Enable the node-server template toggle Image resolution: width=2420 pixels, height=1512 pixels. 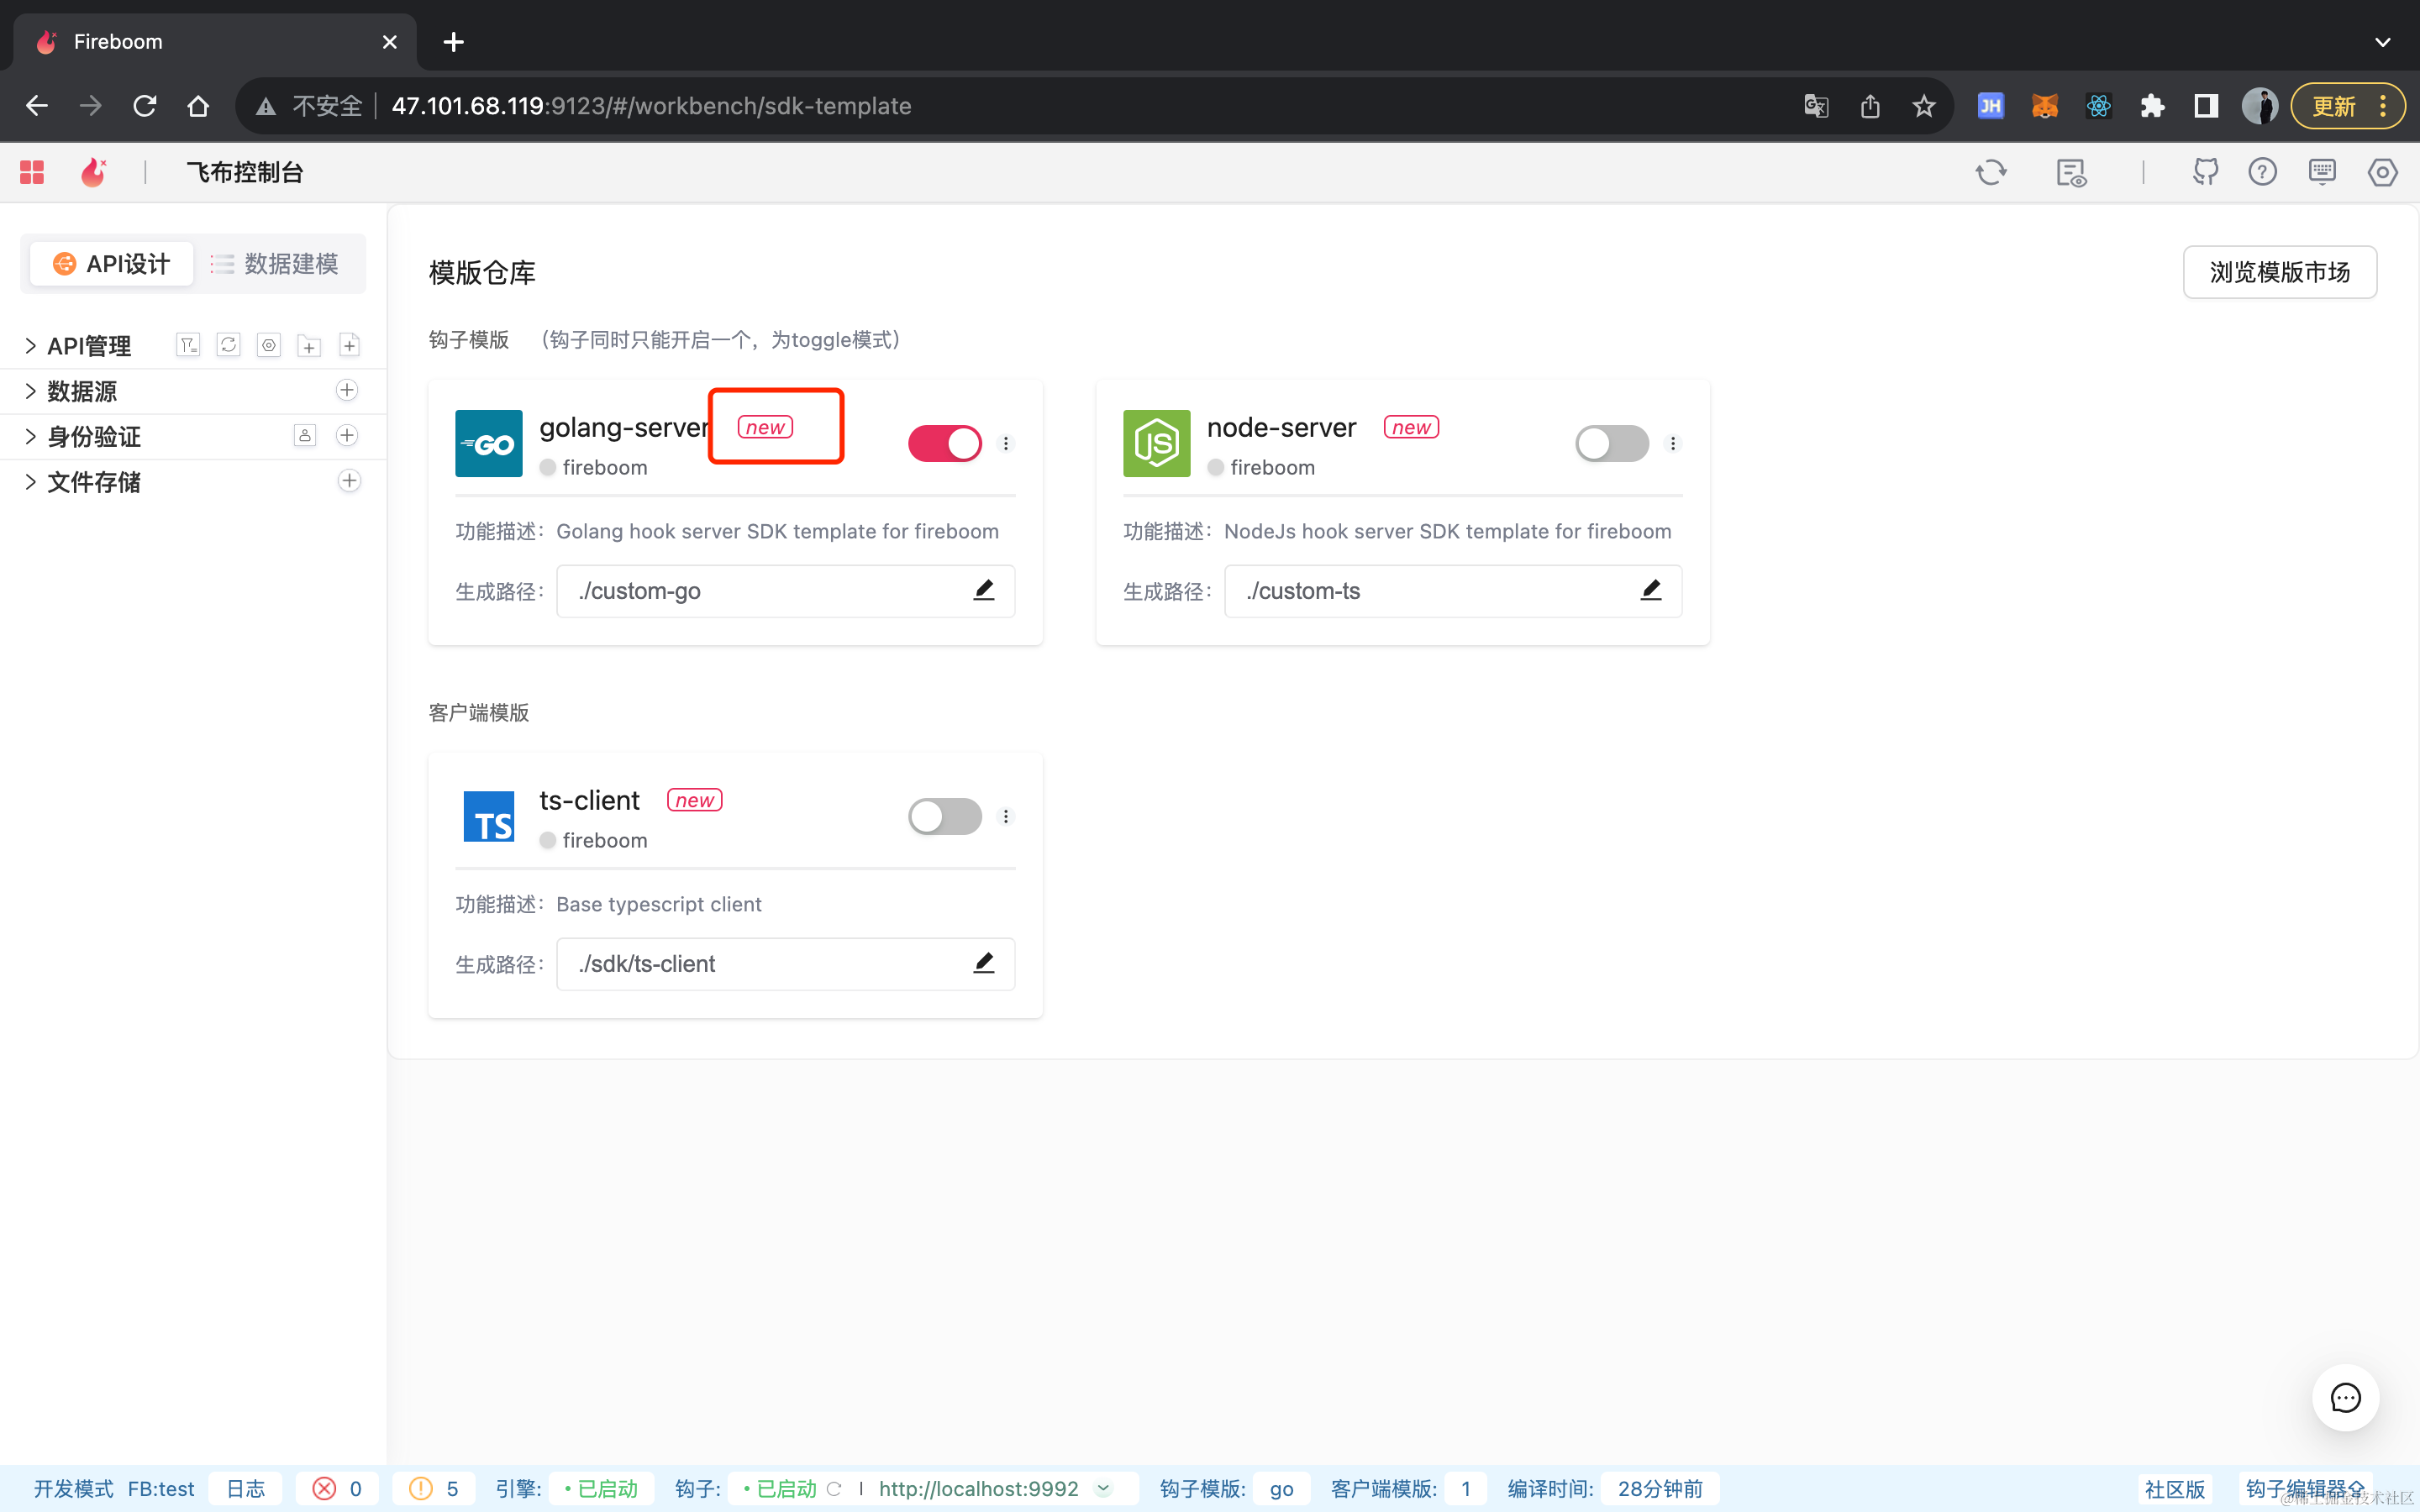tap(1611, 443)
